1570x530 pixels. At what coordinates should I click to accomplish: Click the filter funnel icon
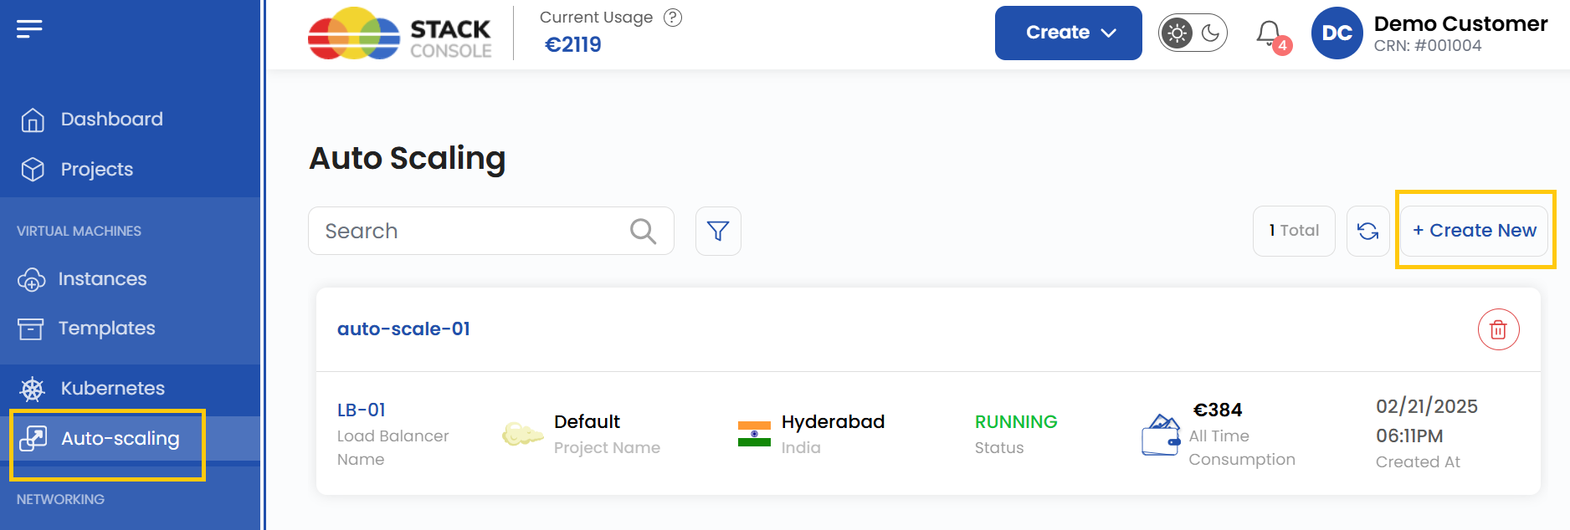(718, 231)
